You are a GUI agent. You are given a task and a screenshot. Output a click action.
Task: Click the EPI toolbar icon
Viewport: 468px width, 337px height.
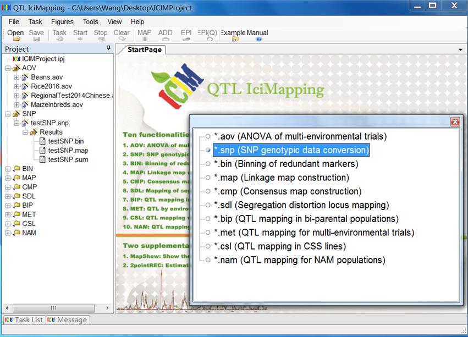point(186,34)
